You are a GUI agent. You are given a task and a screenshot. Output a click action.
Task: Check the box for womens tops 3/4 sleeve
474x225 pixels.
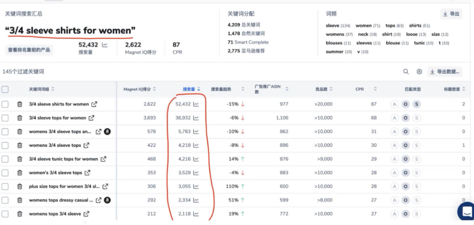(x=5, y=214)
